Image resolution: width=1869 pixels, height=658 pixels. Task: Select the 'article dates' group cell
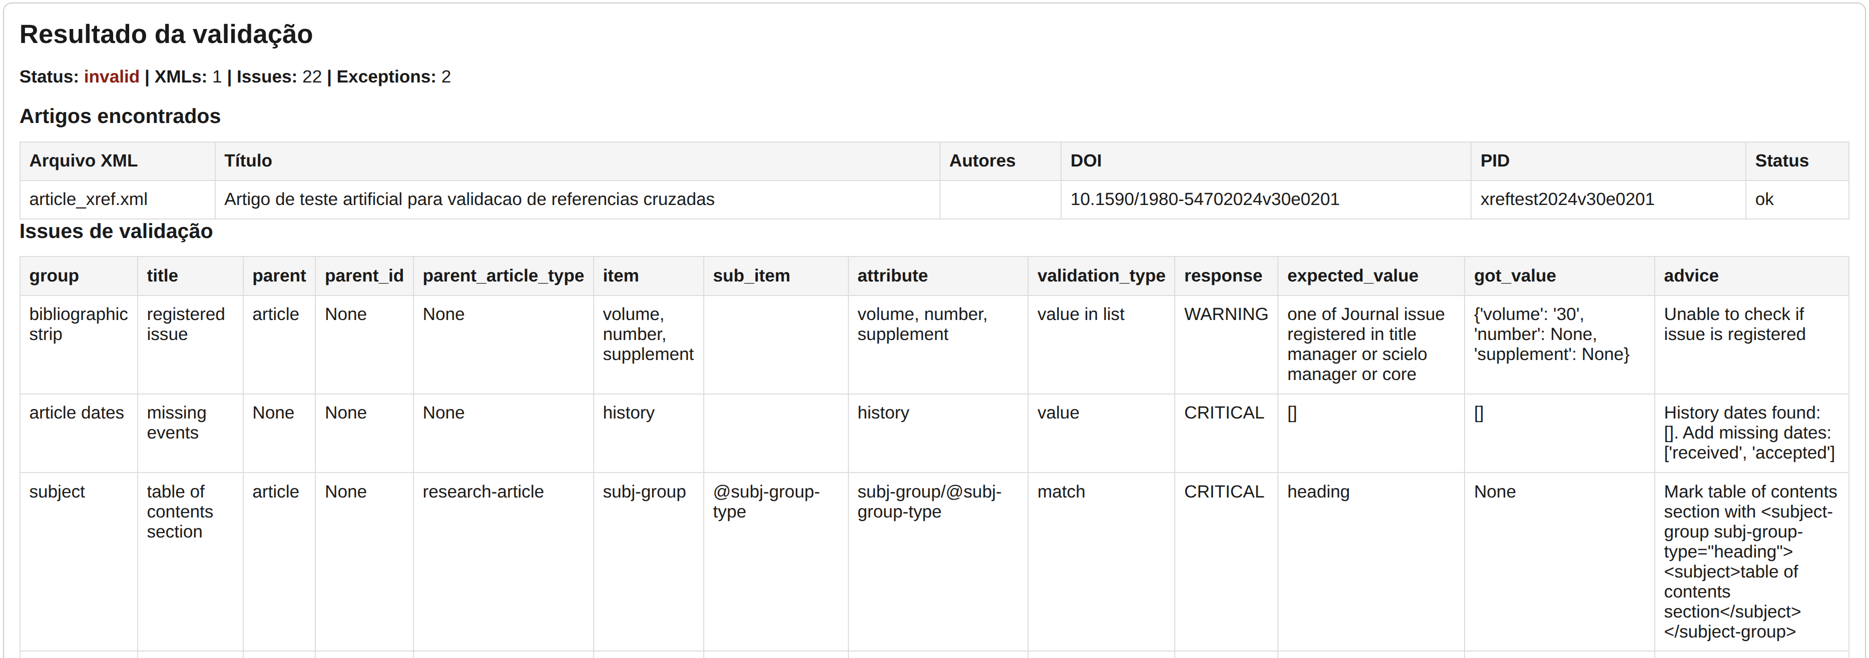[x=79, y=433]
